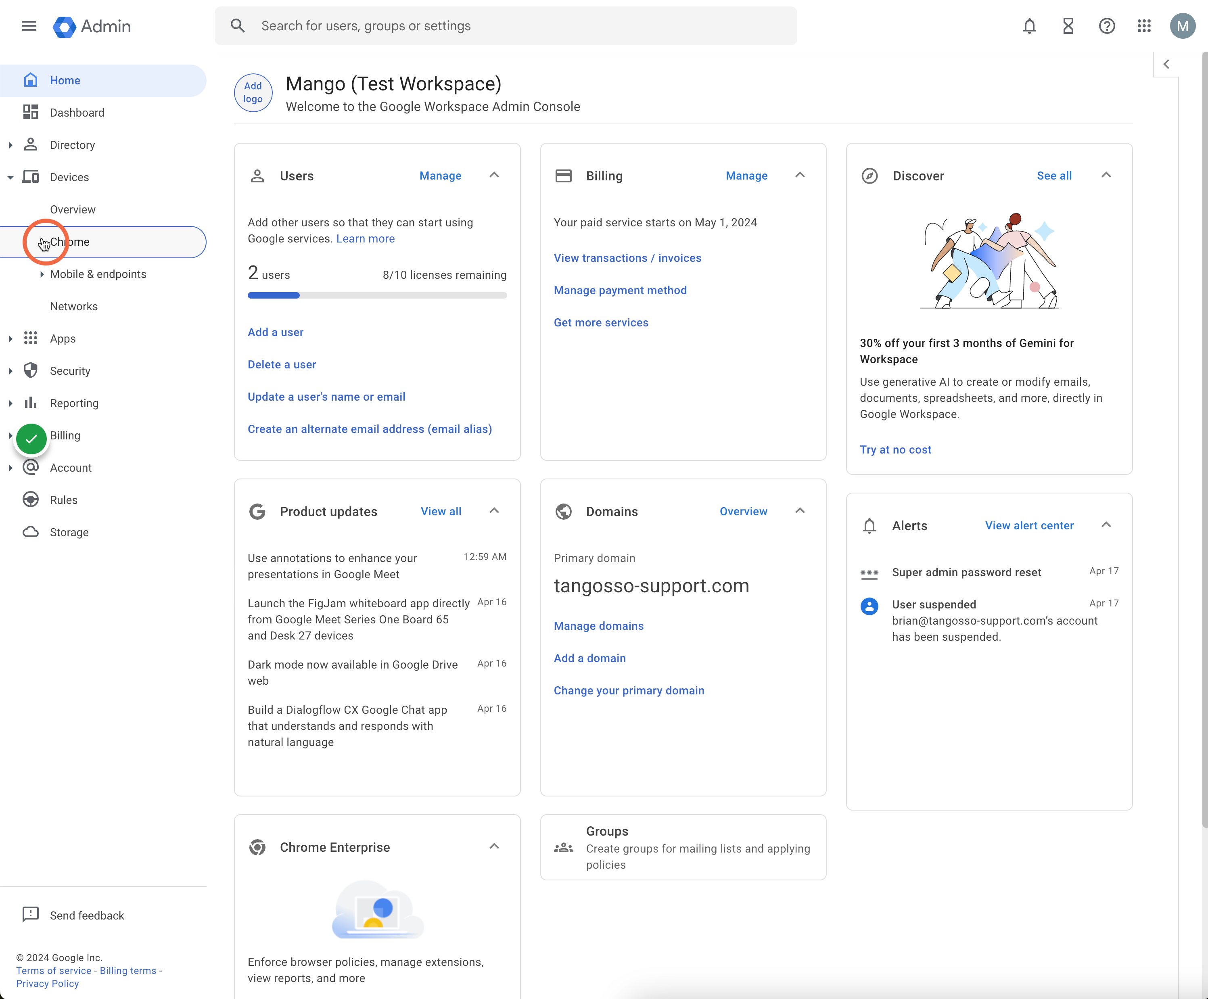1208x999 pixels.
Task: Click Try at no cost link
Action: coord(895,449)
